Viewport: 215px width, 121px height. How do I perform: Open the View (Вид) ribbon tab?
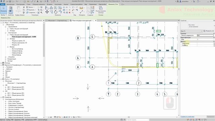(86, 4)
